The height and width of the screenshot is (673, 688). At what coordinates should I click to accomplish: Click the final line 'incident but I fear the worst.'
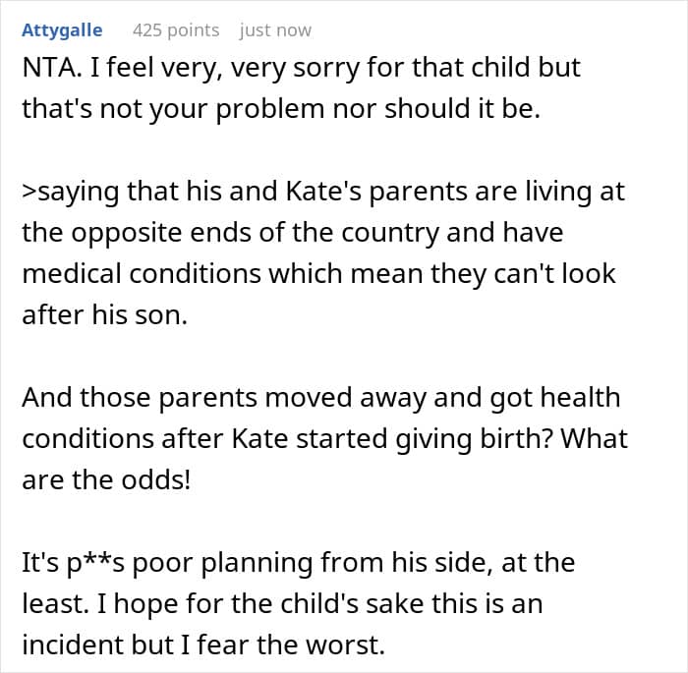click(x=228, y=645)
